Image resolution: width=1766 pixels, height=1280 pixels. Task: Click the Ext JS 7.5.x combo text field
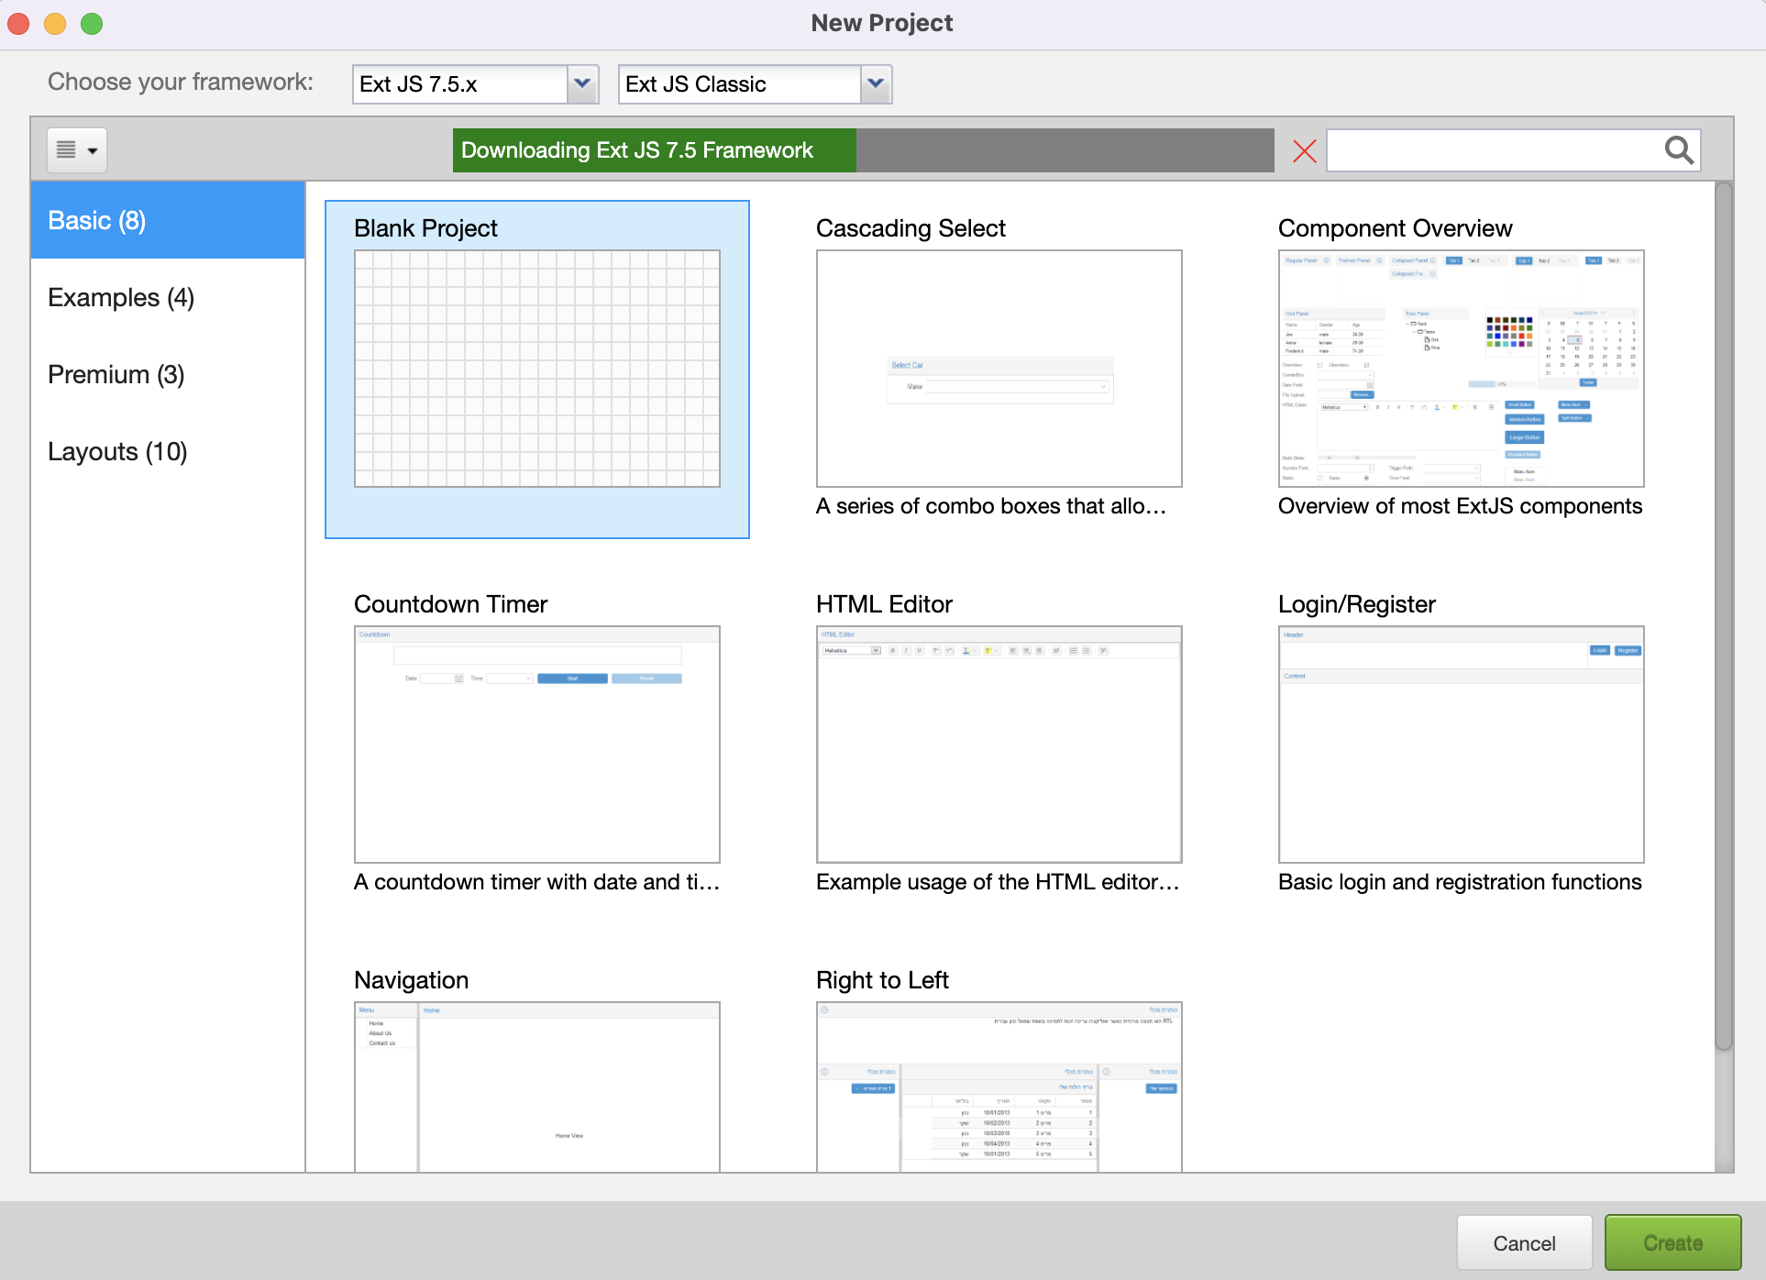coord(460,84)
